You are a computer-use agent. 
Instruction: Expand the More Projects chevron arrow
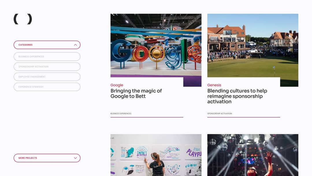tap(75, 158)
